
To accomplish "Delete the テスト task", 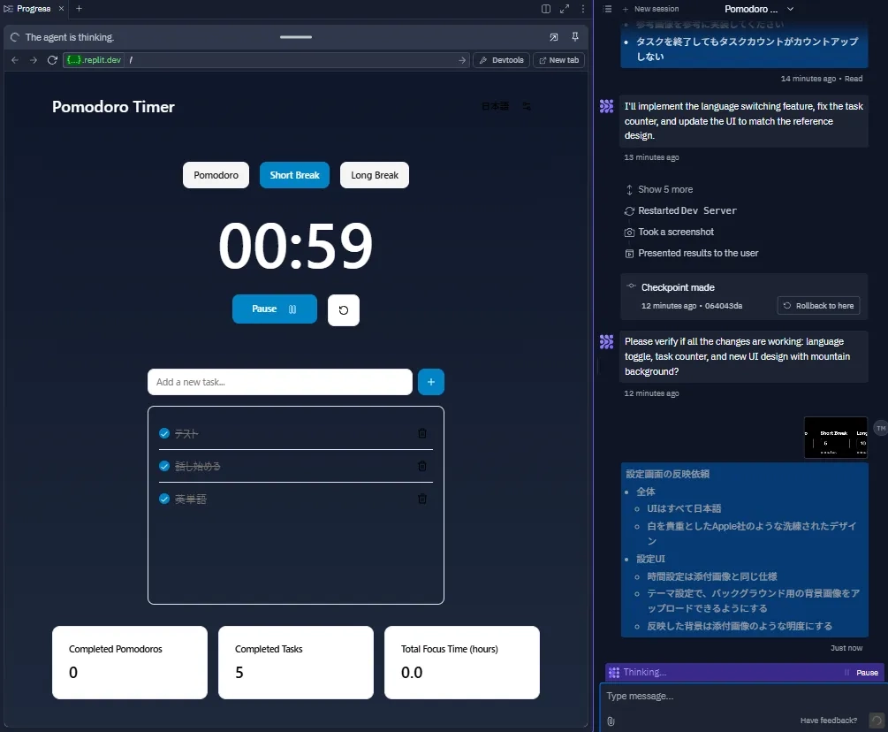I will (x=422, y=433).
